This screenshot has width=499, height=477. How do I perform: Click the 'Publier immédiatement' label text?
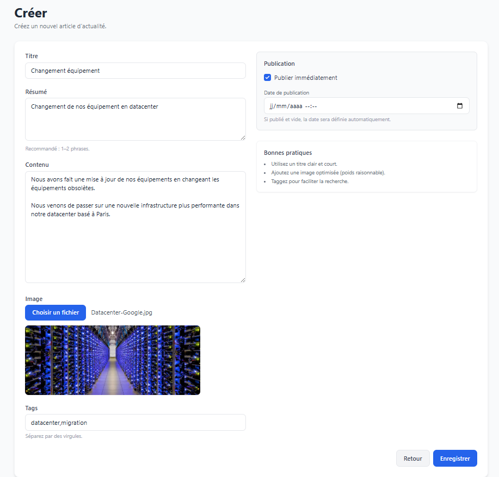pos(305,78)
